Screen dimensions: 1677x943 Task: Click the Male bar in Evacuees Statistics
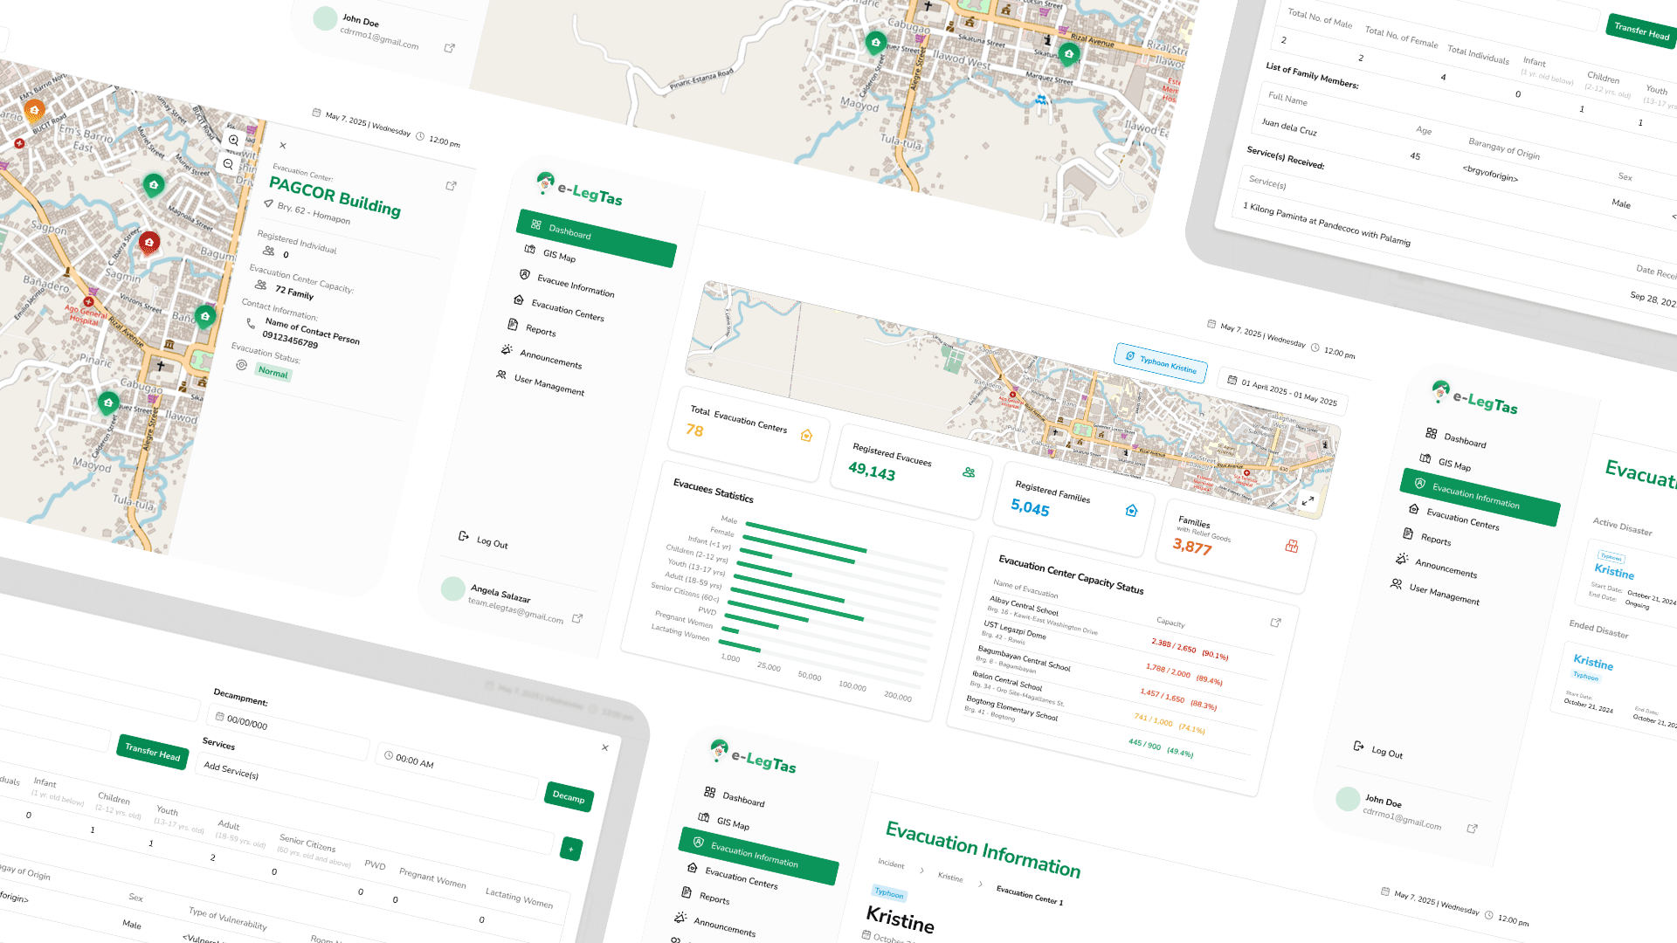806,537
